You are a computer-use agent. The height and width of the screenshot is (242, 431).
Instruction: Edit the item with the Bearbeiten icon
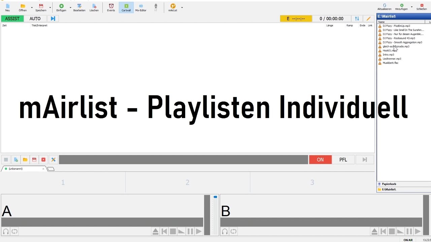click(x=79, y=7)
